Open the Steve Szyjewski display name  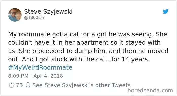pyautogui.click(x=48, y=12)
